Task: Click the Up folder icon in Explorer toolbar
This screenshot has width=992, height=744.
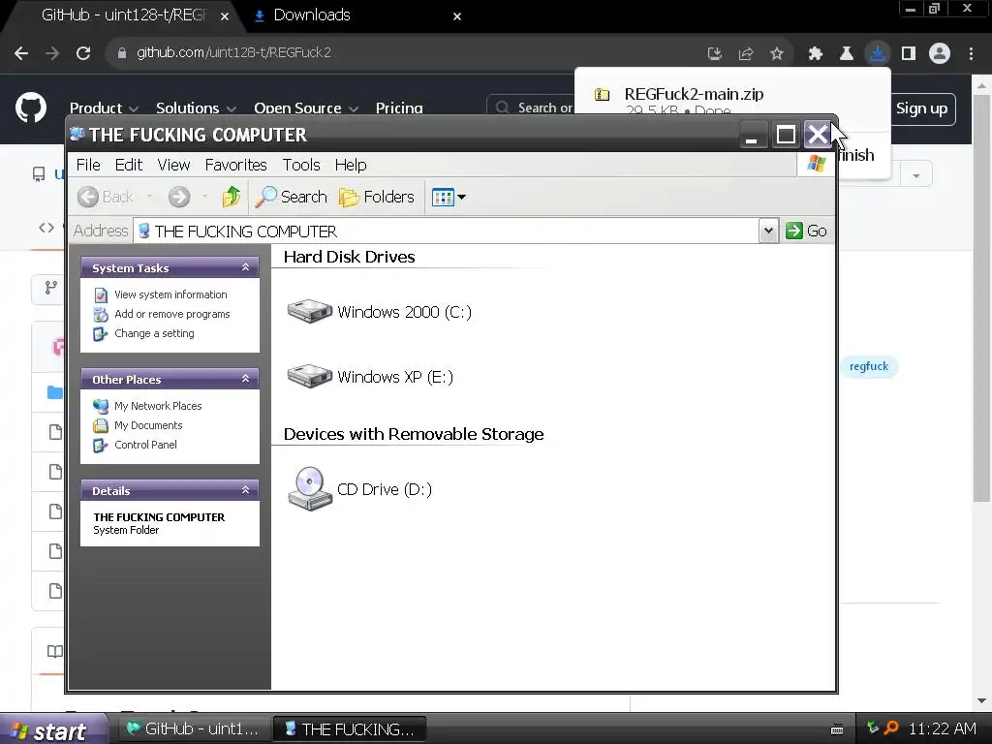Action: pyautogui.click(x=231, y=197)
